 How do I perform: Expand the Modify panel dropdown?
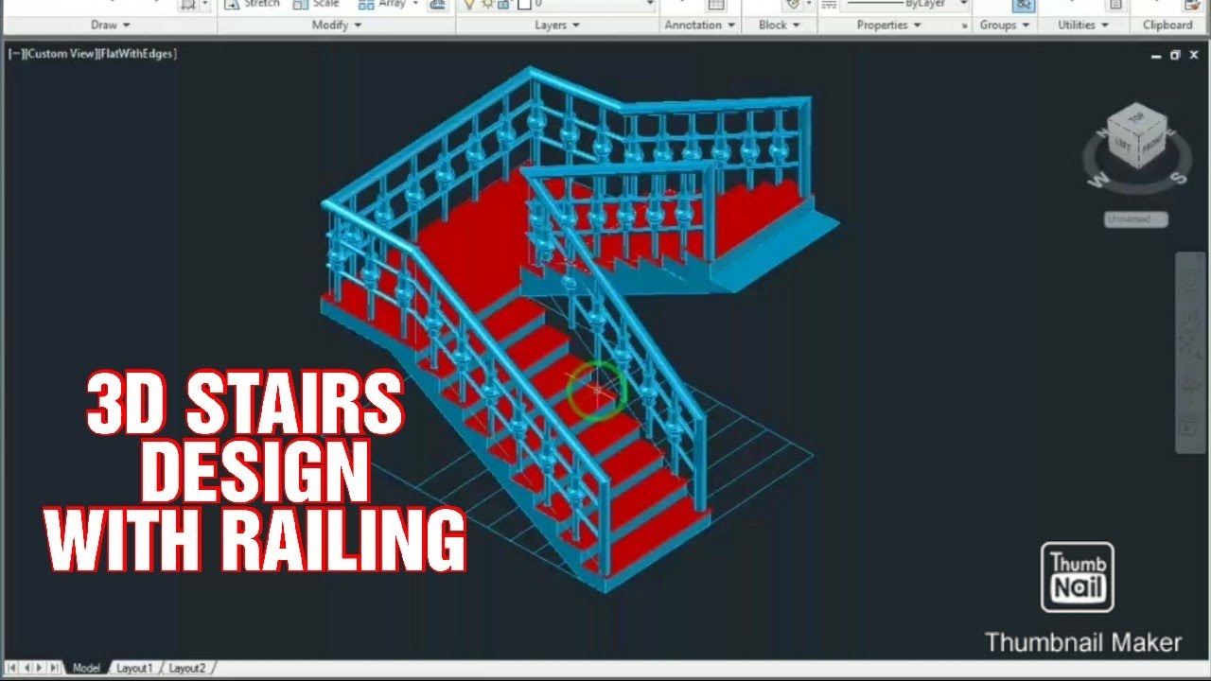pyautogui.click(x=337, y=26)
